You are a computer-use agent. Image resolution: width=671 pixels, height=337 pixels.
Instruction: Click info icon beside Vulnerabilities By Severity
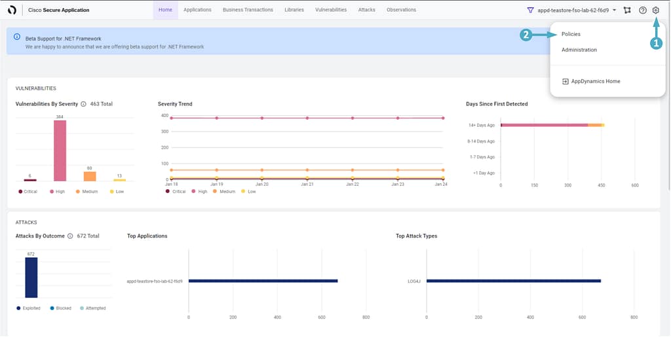point(84,104)
